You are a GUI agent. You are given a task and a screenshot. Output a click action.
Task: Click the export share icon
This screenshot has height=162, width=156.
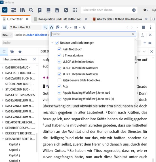[x=142, y=35]
